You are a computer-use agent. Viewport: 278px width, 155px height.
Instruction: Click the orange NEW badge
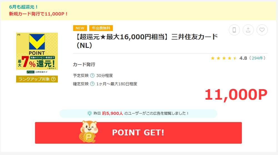[80, 28]
